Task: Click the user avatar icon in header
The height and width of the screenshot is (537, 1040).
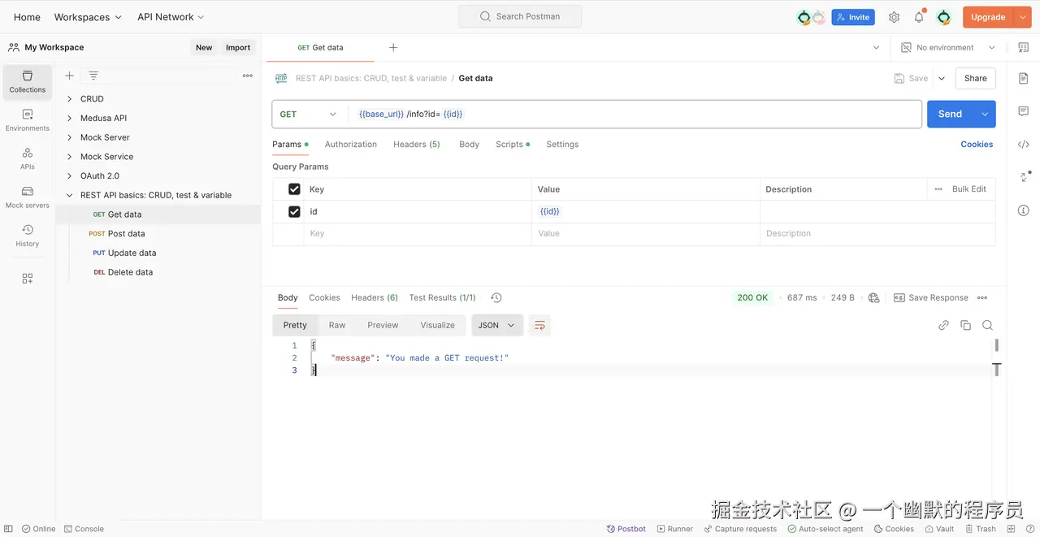Action: point(943,17)
